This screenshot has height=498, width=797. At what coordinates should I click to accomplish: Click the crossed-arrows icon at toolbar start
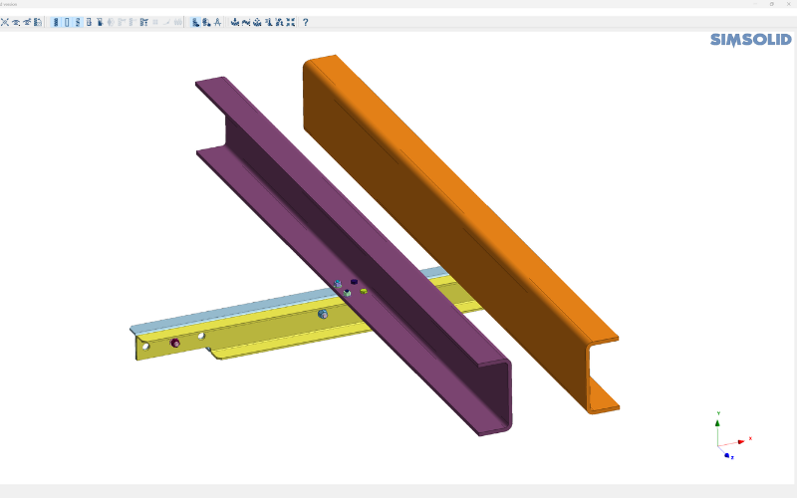pyautogui.click(x=5, y=22)
